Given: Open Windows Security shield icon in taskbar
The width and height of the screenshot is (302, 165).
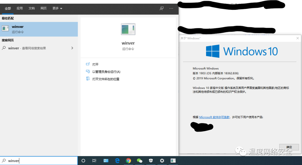Looking at the screenshot, I should [x=151, y=161].
